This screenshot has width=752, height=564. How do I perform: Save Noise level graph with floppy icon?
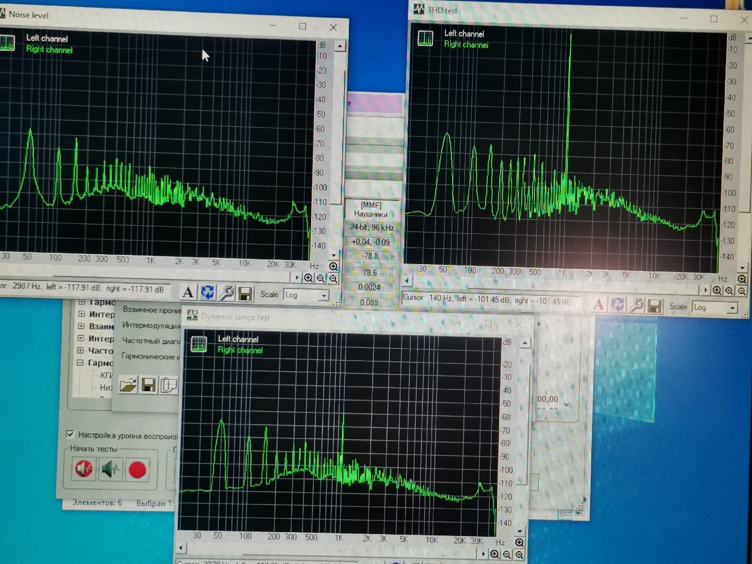[245, 294]
